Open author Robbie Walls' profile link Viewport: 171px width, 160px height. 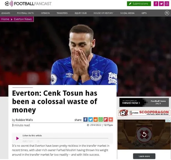(x=24, y=120)
